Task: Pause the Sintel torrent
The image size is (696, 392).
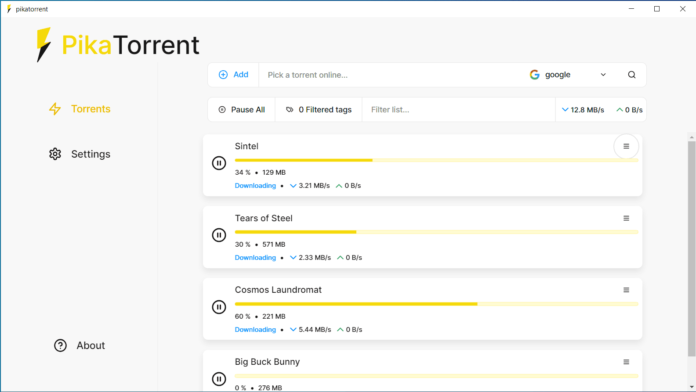Action: click(x=219, y=163)
